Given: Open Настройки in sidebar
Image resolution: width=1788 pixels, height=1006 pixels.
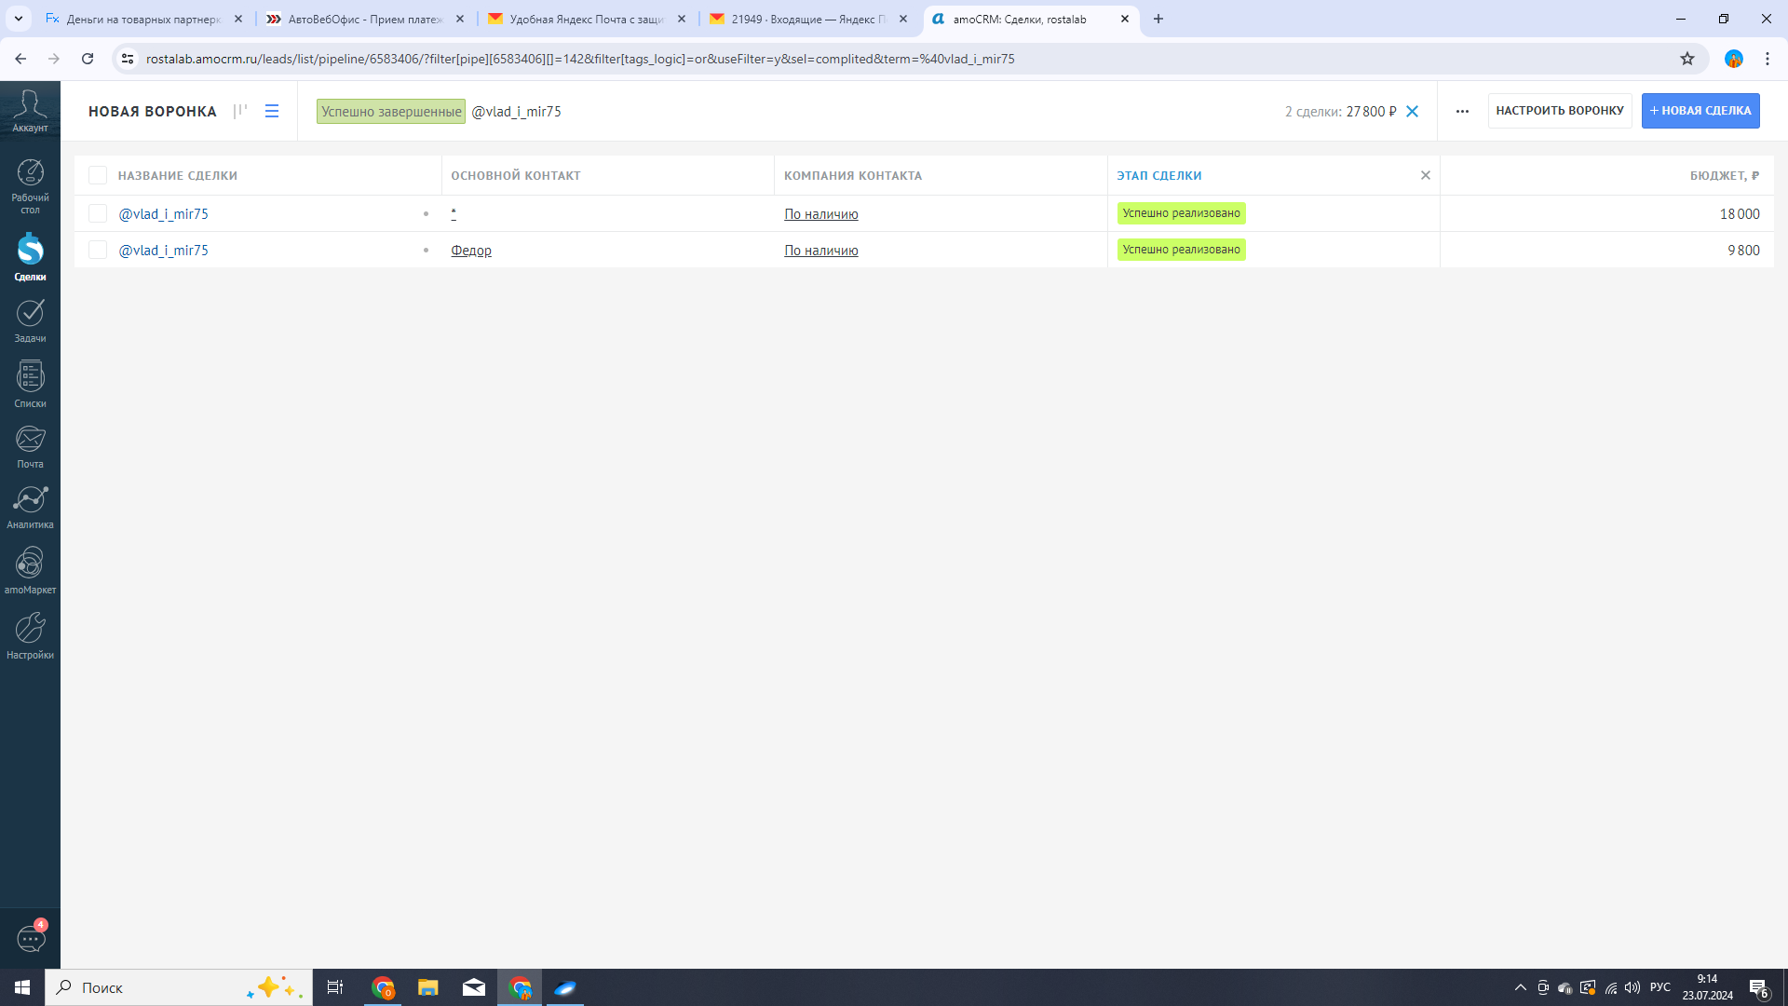Looking at the screenshot, I should click(30, 636).
